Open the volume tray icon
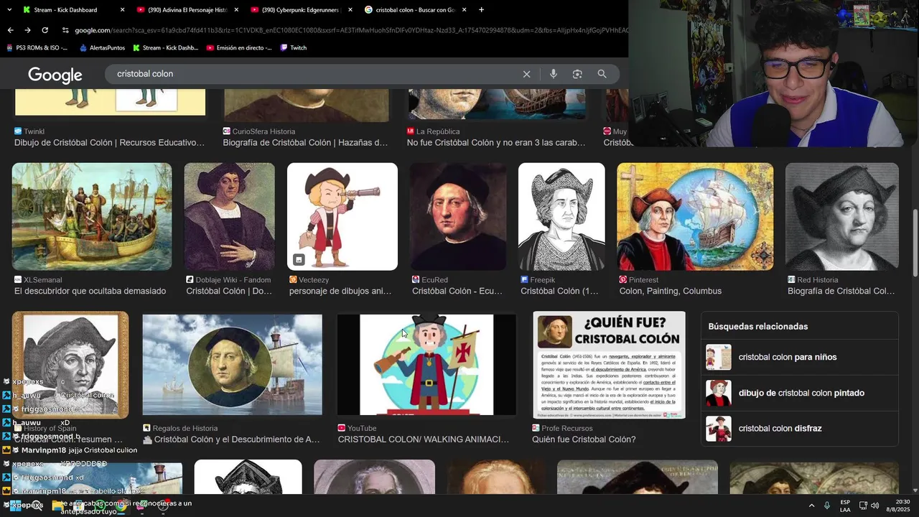This screenshot has width=919, height=517. pyautogui.click(x=874, y=506)
